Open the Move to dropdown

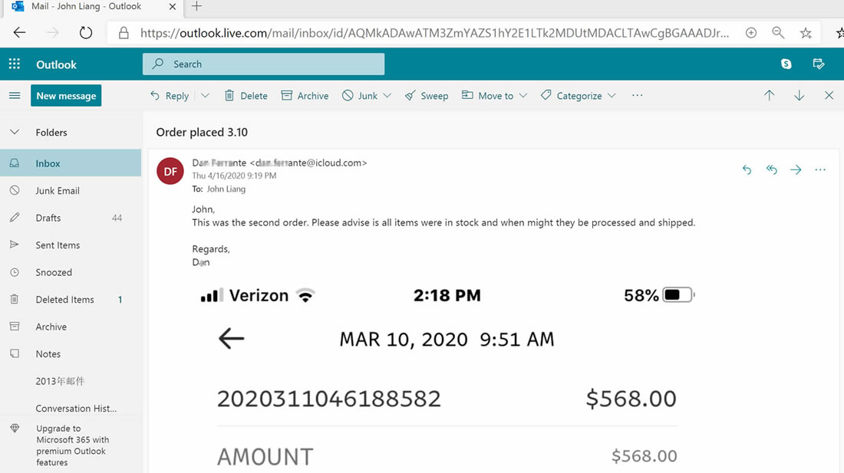tap(494, 96)
